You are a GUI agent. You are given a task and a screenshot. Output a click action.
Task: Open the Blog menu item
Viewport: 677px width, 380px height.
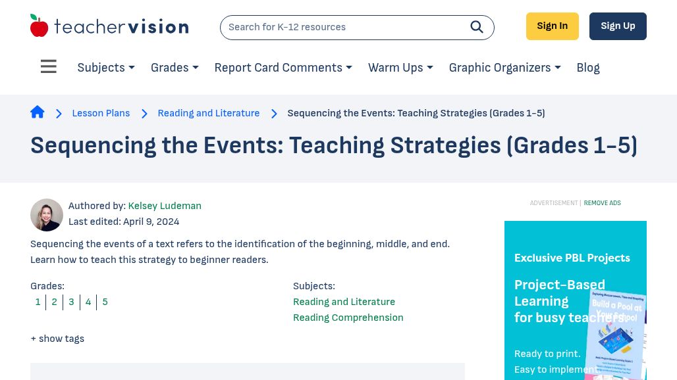coord(588,68)
